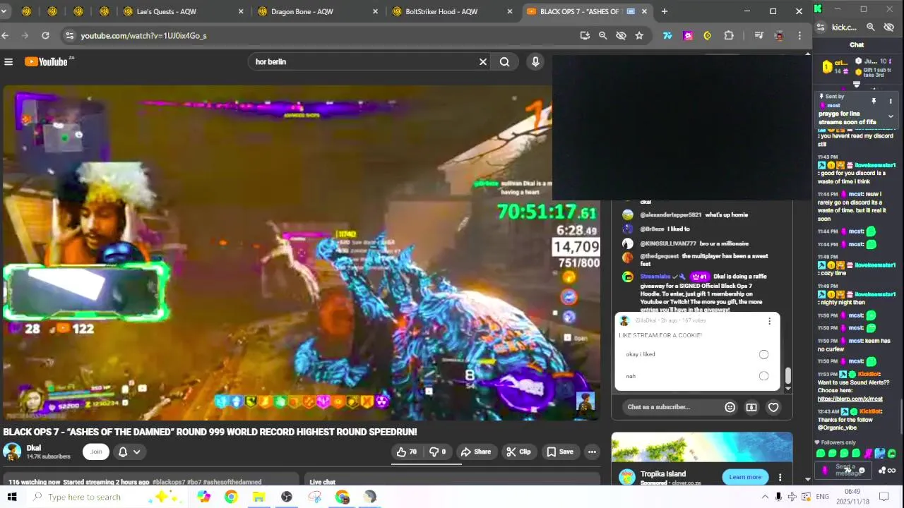
Task: Click the blue M emote in Kick emote row
Action: point(879,454)
